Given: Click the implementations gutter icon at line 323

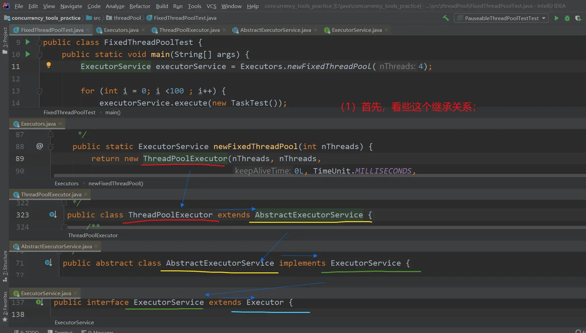Looking at the screenshot, I should pos(53,215).
